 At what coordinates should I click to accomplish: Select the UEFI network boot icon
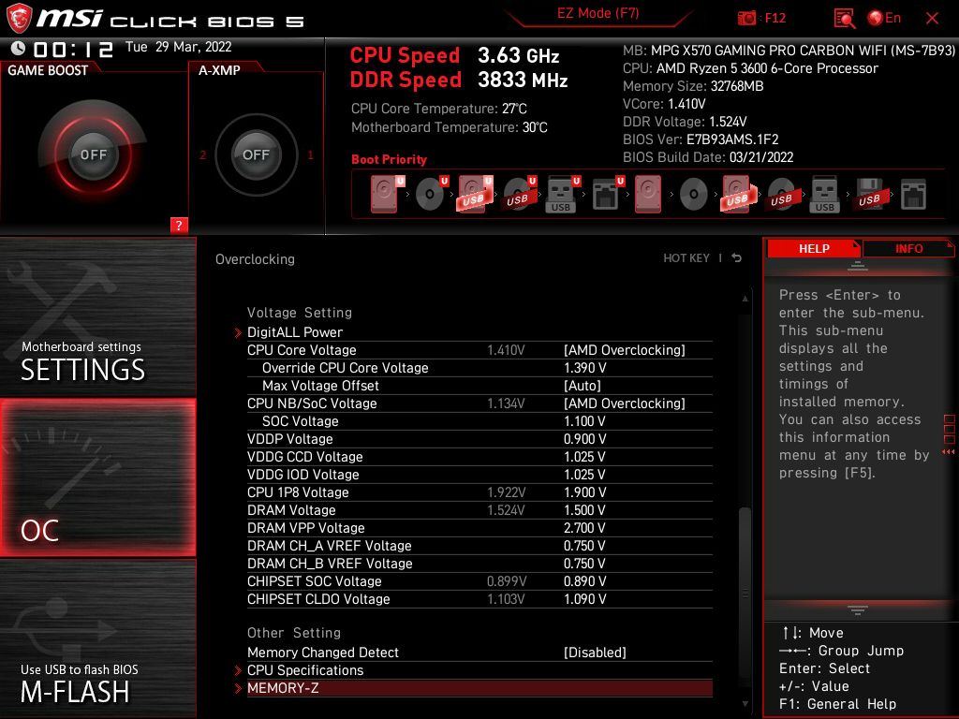(x=608, y=194)
